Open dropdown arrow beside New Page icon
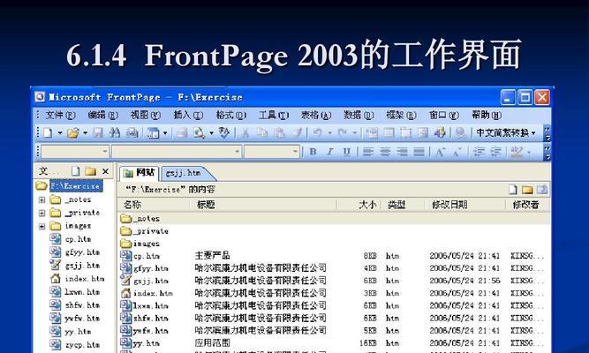 (60, 132)
